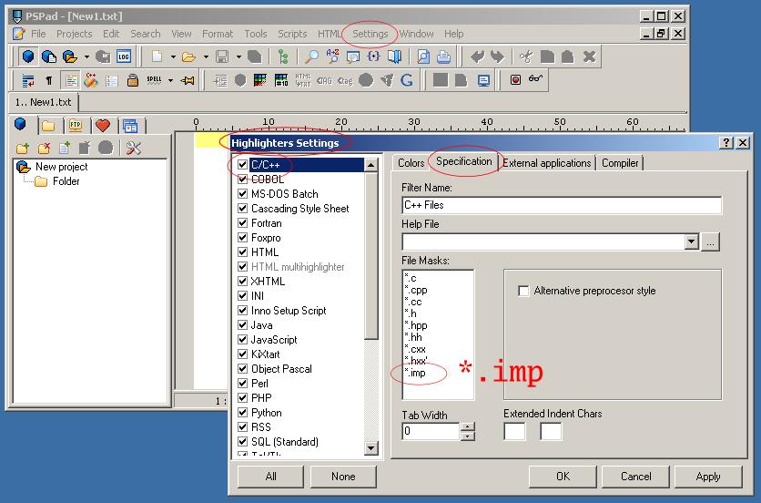Open dropdown arrow next to SPELL icon
This screenshot has width=761, height=503.
click(x=171, y=80)
